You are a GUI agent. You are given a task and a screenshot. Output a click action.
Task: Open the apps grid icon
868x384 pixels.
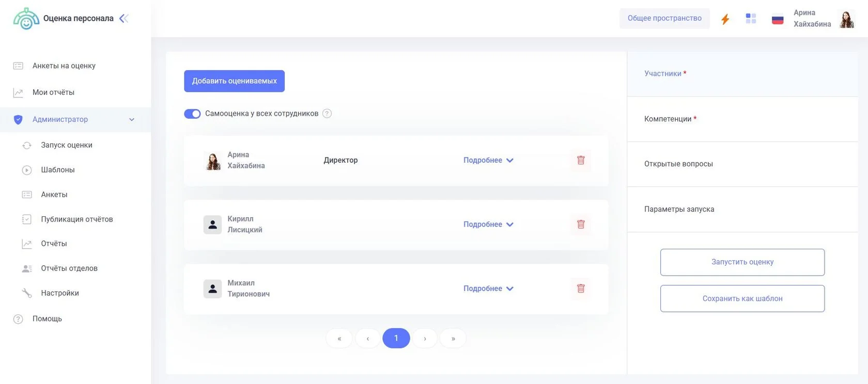[751, 19]
